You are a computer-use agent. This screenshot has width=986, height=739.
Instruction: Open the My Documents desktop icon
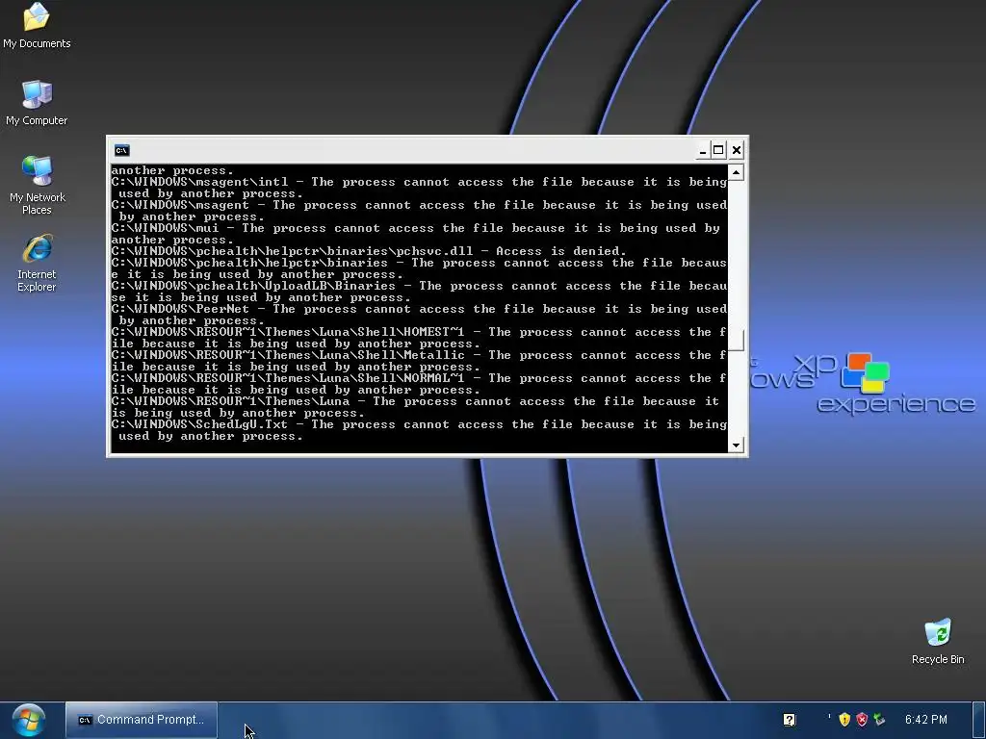37,26
